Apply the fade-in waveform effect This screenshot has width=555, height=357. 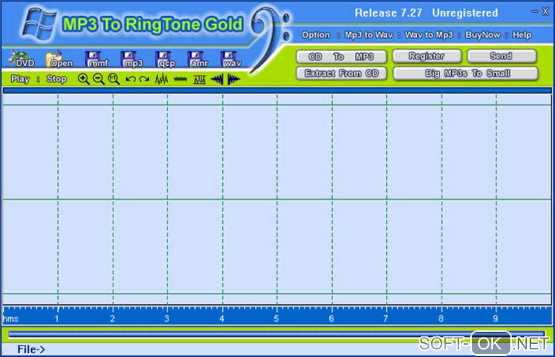pos(217,79)
